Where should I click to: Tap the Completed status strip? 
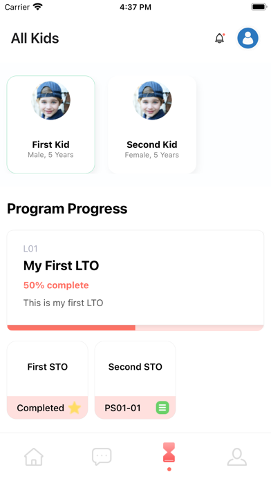(47, 408)
